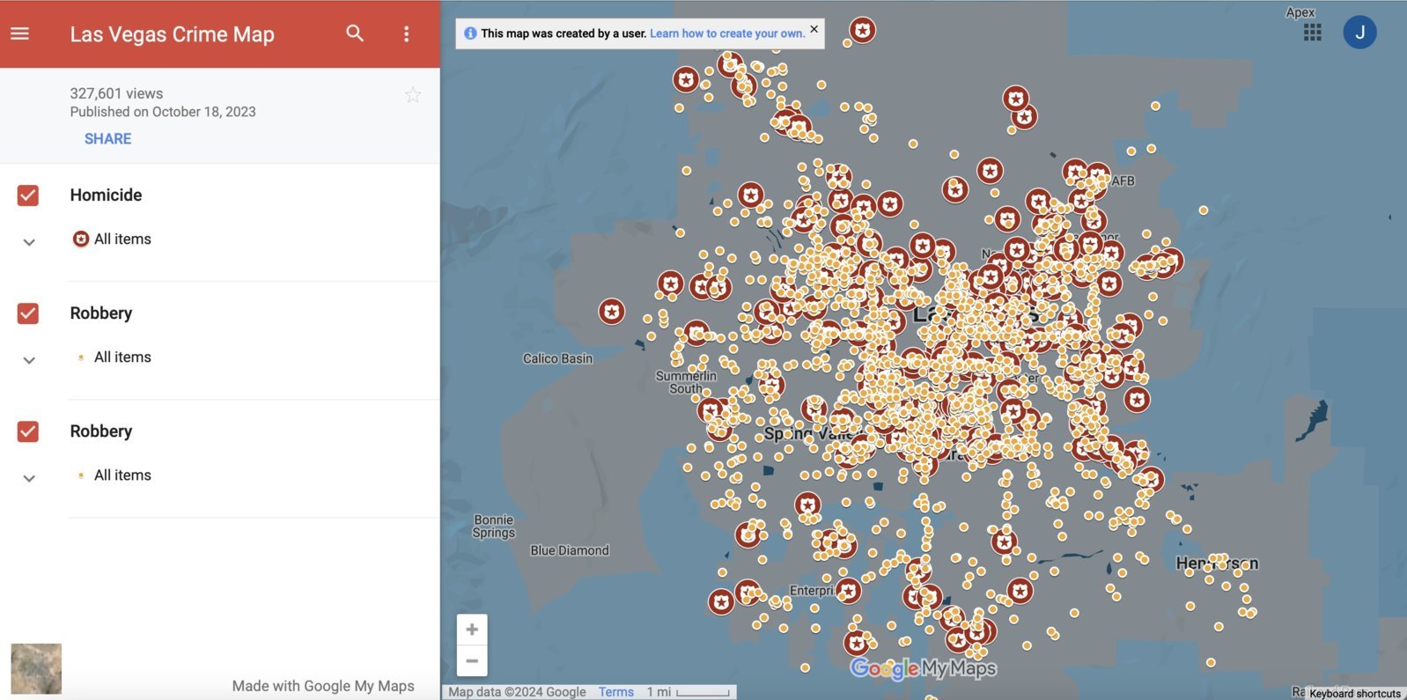The image size is (1407, 700).
Task: Uncheck the second Robbery layer checkbox
Action: tap(28, 431)
